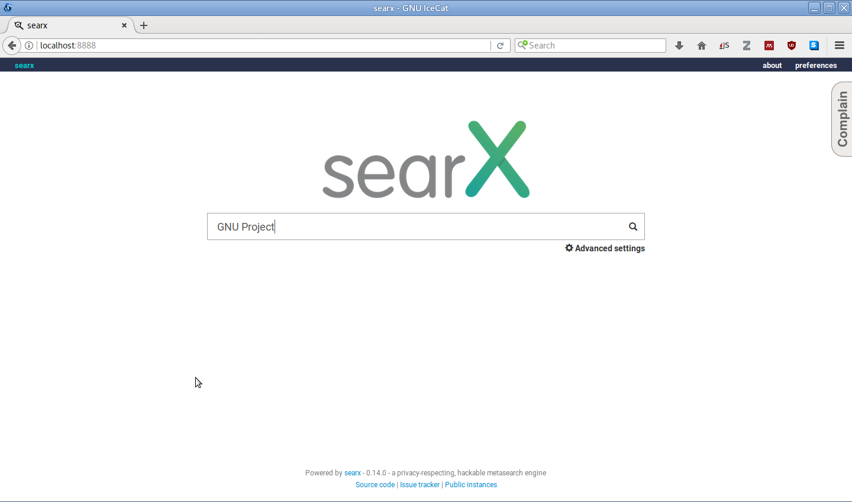Show site information for localhost
852x502 pixels.
(29, 46)
